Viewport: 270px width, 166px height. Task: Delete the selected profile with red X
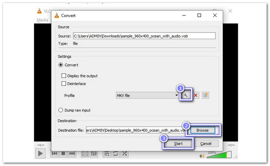click(x=195, y=95)
